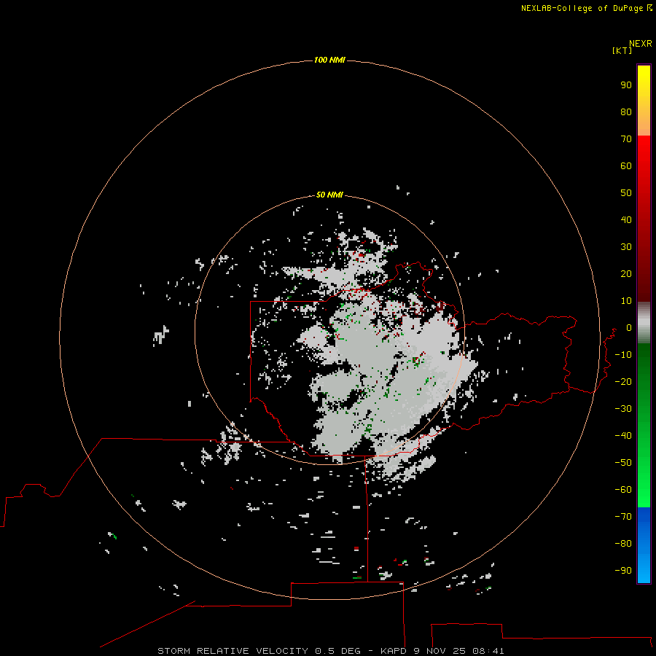The image size is (656, 656).
Task: Click the 08:41 timestamp in the caption
Action: point(488,651)
